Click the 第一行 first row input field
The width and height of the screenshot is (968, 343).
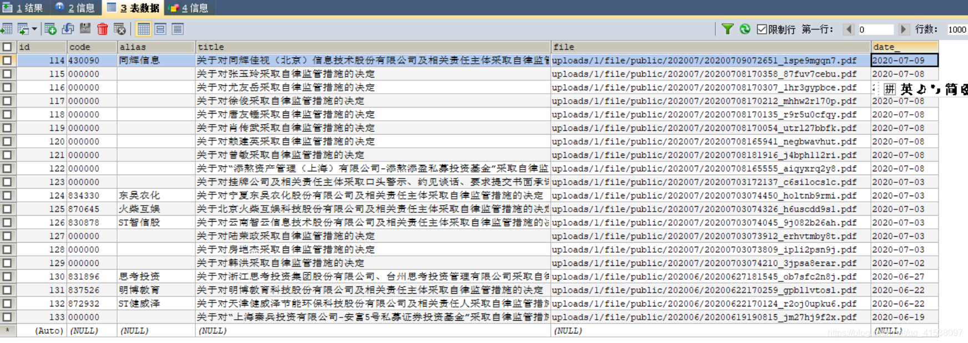[875, 29]
